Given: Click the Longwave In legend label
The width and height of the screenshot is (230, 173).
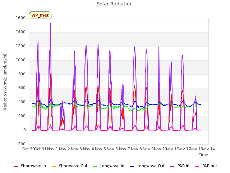Looking at the screenshot, I should click(112, 166).
